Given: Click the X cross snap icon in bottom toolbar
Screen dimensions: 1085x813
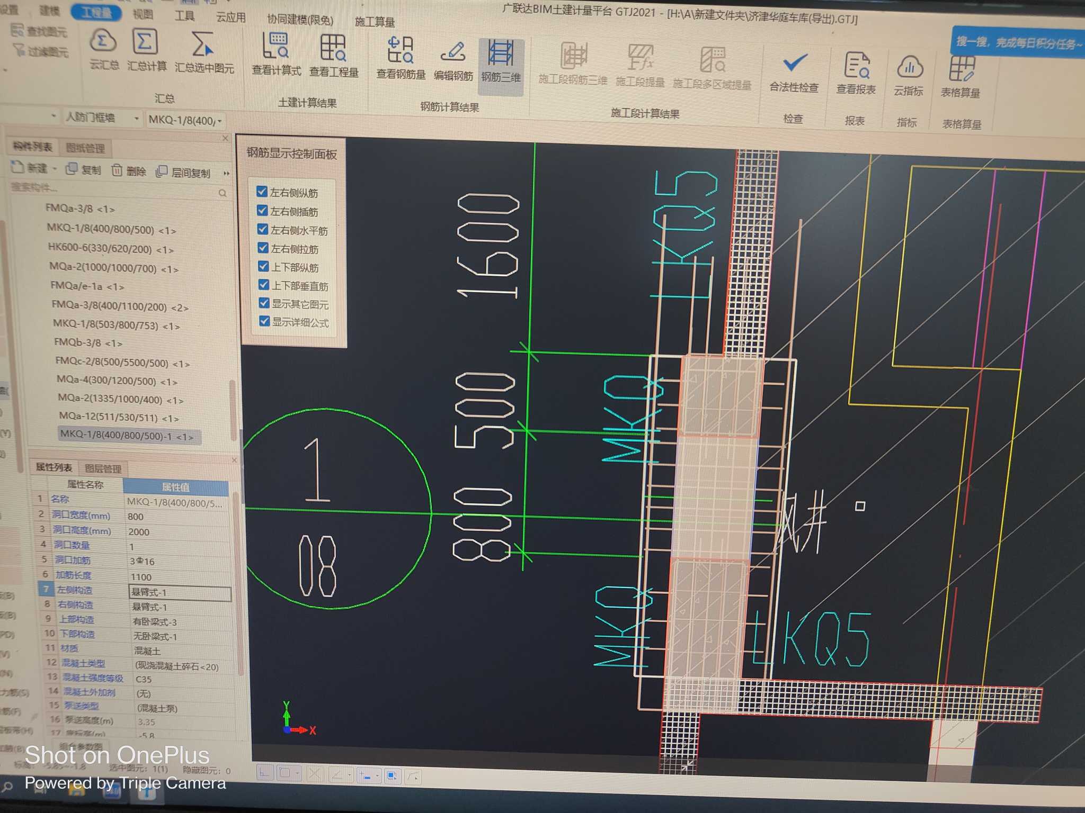Looking at the screenshot, I should [314, 774].
